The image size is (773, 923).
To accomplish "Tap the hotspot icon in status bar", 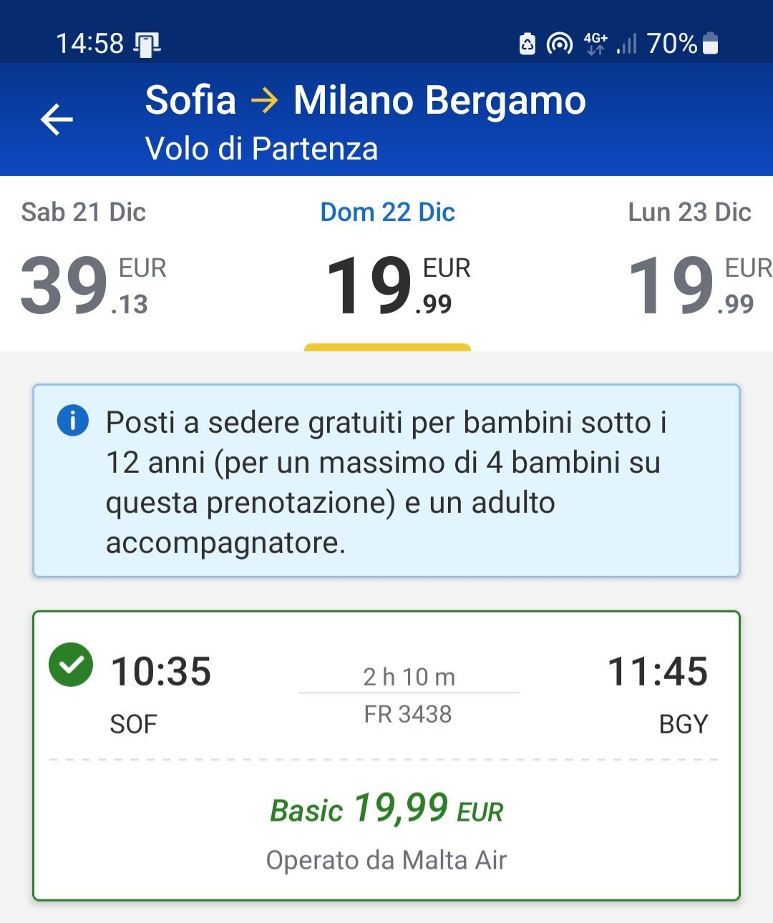I will [559, 44].
